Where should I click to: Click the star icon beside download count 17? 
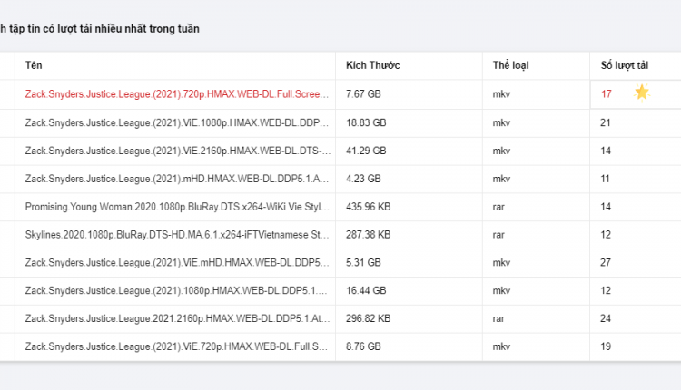[641, 93]
